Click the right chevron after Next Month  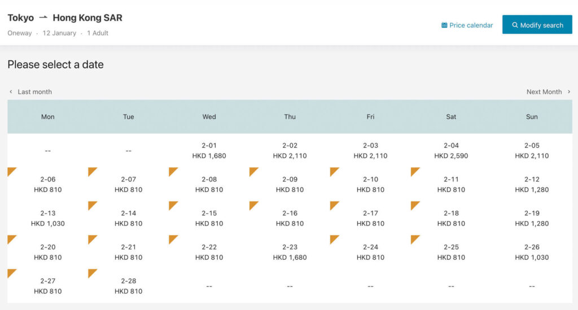pos(569,92)
